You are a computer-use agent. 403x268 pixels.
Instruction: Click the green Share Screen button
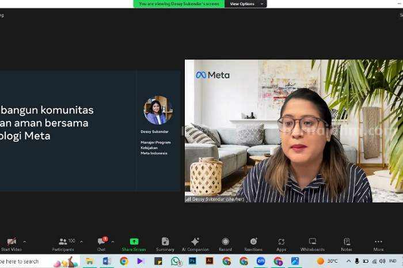[x=134, y=244]
